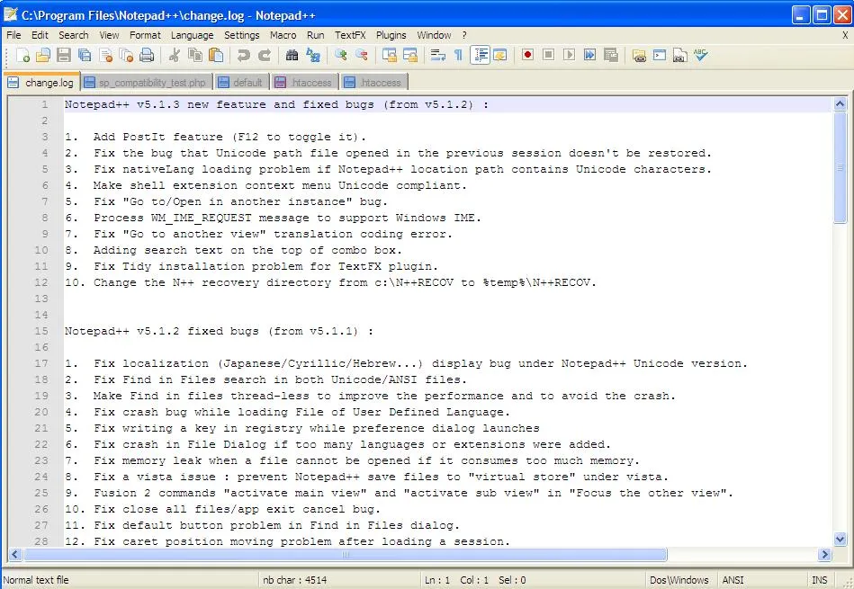Open the Search menu
Screen dimensions: 854x589
point(74,35)
